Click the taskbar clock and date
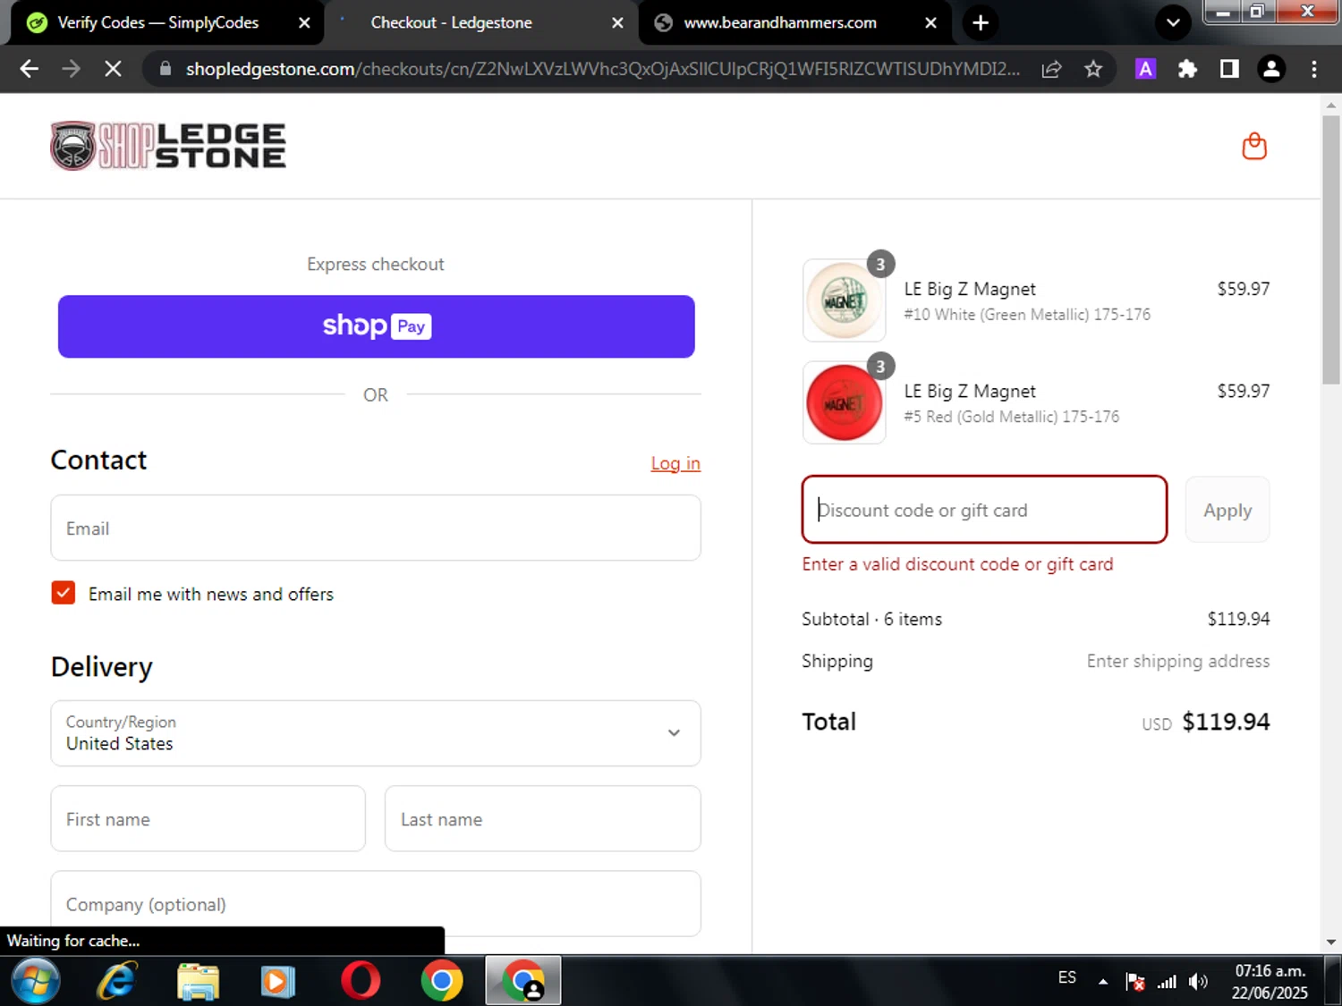 [1270, 981]
